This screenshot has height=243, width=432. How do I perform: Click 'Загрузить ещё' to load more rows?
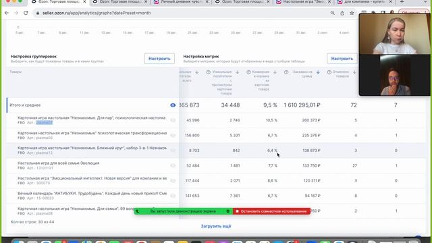[x=216, y=226]
